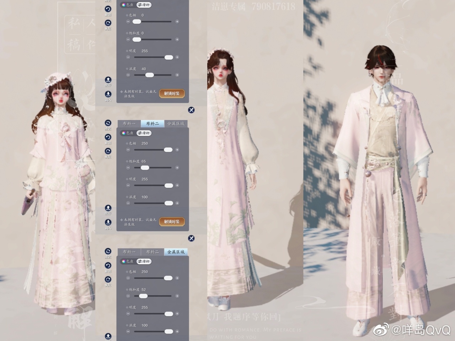Screen dimensions: 455x341
Task: Click the 浓度 slider showing value 40
Action: tap(152, 75)
